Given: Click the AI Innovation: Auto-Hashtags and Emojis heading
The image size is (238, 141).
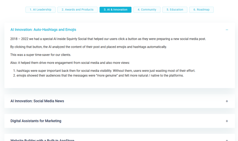Looking at the screenshot, I should (43, 30).
